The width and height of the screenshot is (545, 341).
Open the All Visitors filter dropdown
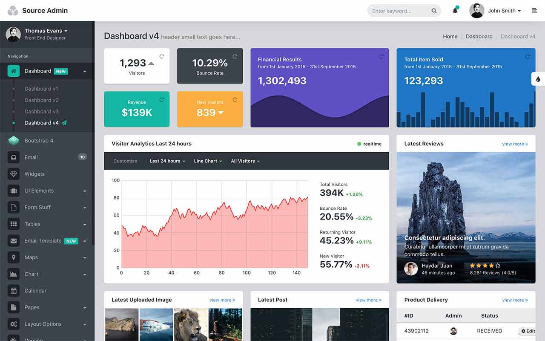245,161
